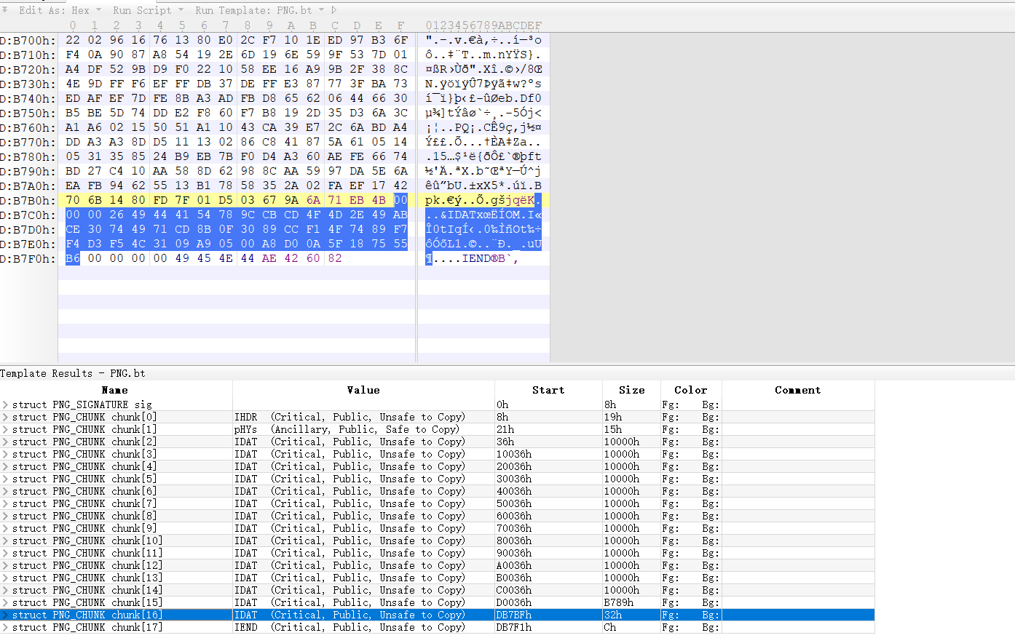Select the struct PNG_CHUNK chunk[9] row
This screenshot has height=638, width=1015.
tap(437, 529)
